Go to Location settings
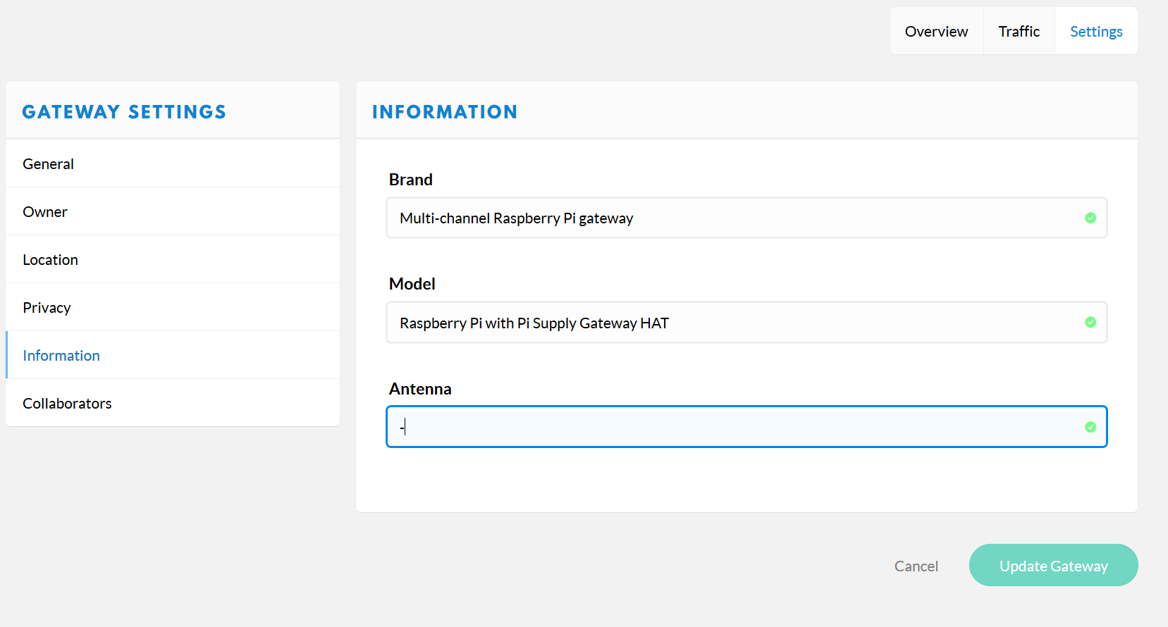 (173, 259)
